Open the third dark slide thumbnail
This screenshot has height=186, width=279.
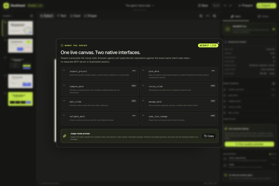click(20, 63)
